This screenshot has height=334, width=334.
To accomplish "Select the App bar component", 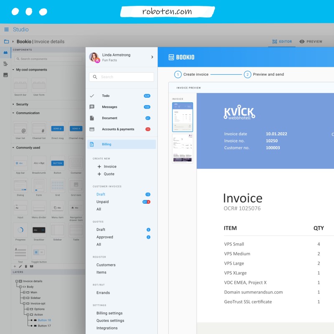I will click(x=20, y=165).
